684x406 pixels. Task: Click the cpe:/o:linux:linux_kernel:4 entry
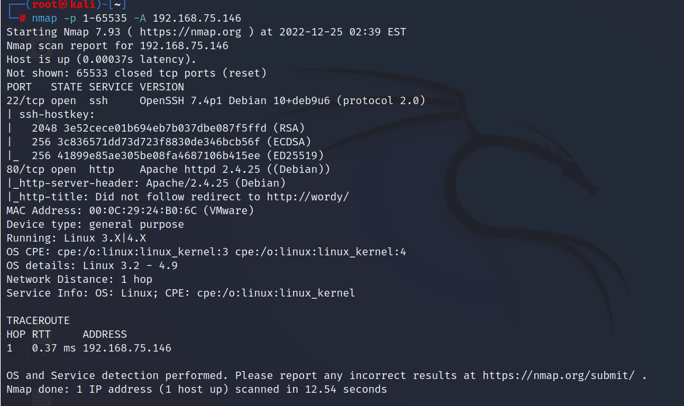point(321,252)
